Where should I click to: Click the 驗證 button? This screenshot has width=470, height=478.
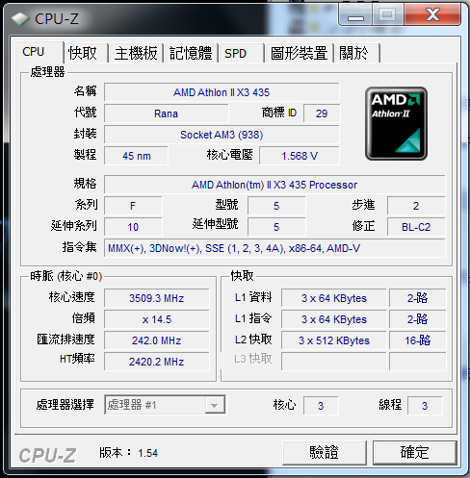tap(325, 453)
